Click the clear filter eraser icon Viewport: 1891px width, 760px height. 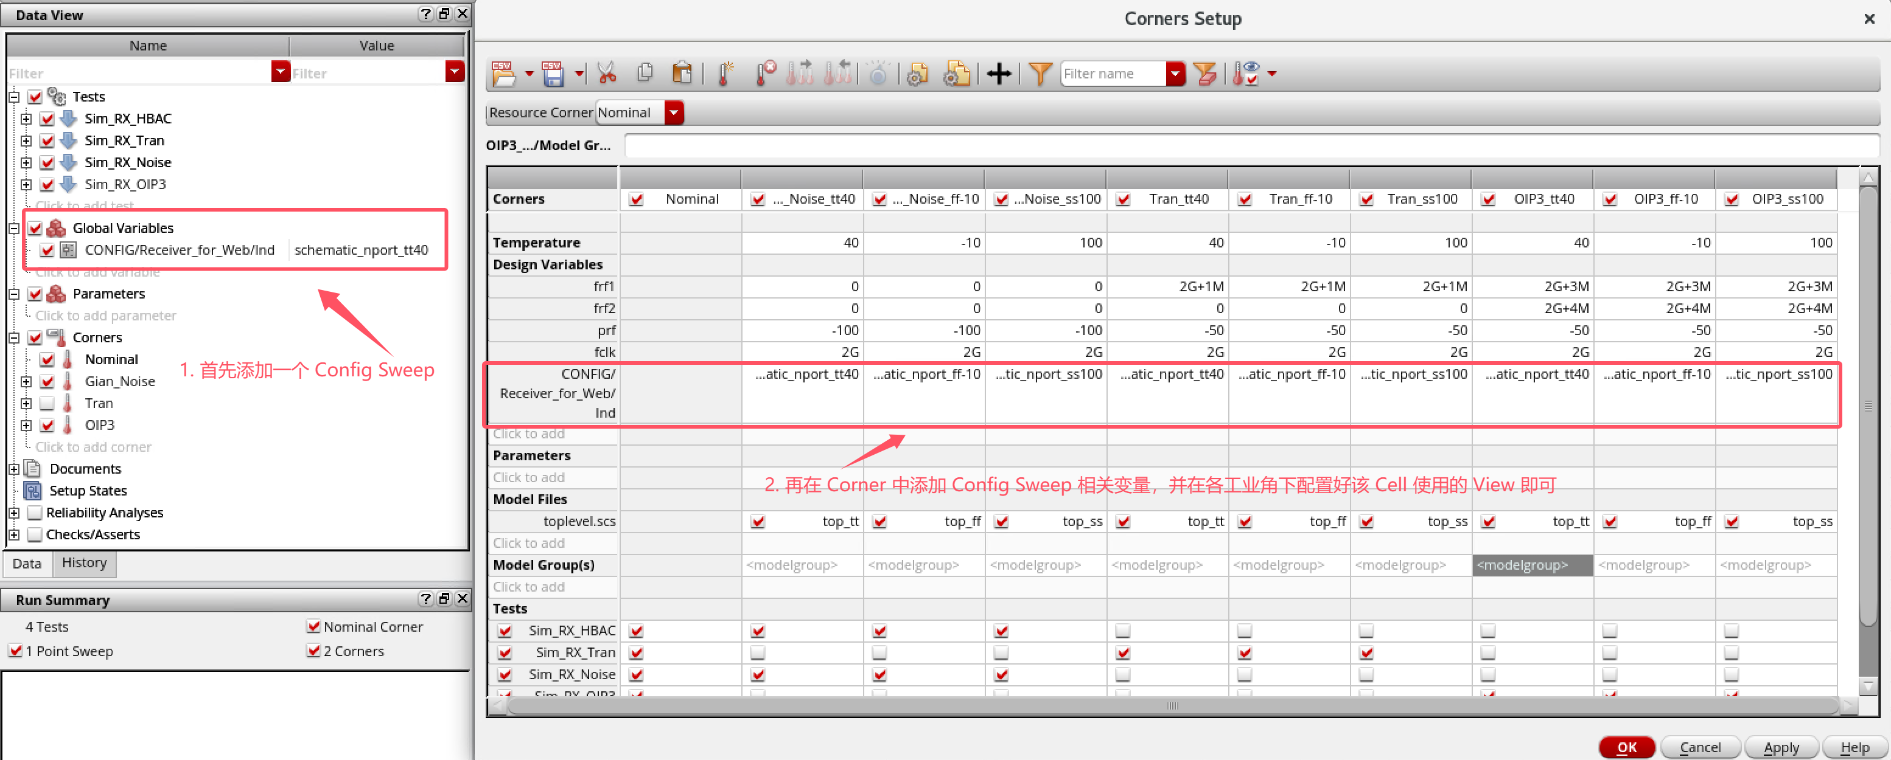point(1204,74)
